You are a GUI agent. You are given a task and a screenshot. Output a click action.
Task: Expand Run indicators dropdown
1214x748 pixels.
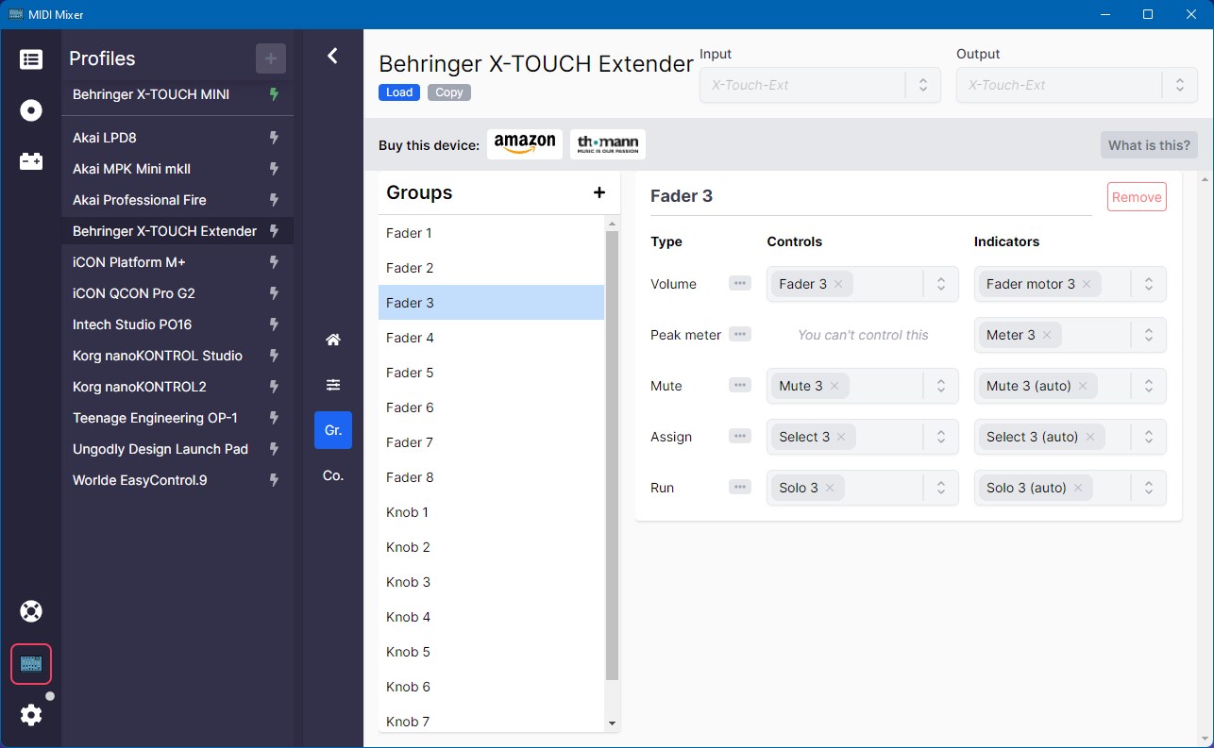pos(1149,488)
